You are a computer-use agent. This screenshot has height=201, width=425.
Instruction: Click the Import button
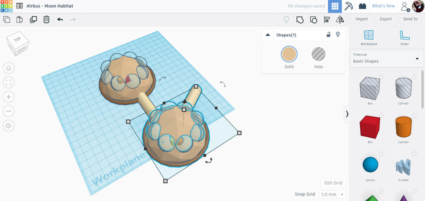pyautogui.click(x=361, y=19)
